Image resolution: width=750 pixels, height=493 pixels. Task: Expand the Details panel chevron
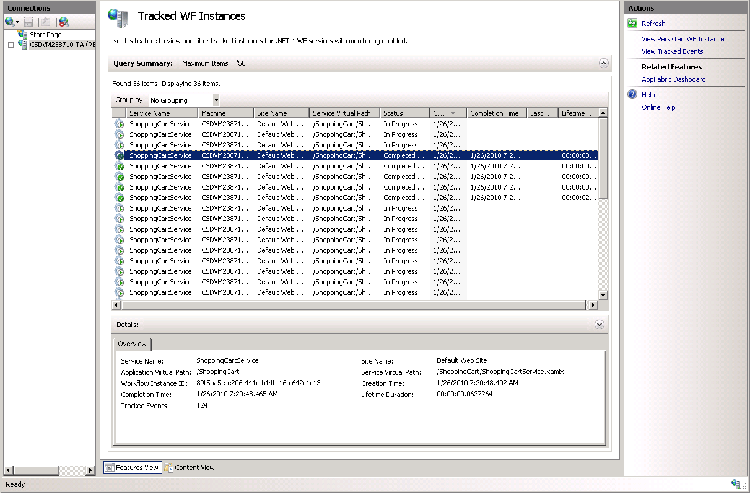[599, 325]
